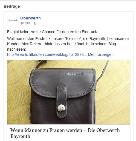Open the Oberwerth page name link

[30, 18]
